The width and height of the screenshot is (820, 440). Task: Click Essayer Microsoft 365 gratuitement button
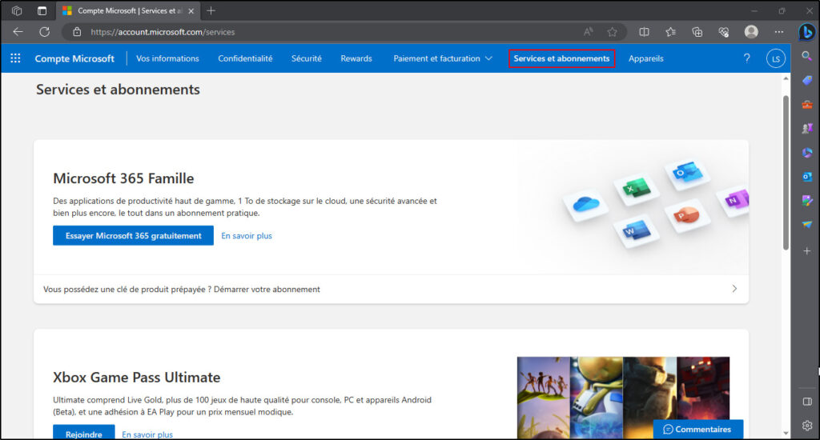click(134, 236)
